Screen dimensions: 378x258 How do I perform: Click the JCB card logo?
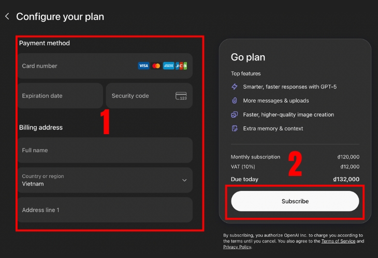181,66
